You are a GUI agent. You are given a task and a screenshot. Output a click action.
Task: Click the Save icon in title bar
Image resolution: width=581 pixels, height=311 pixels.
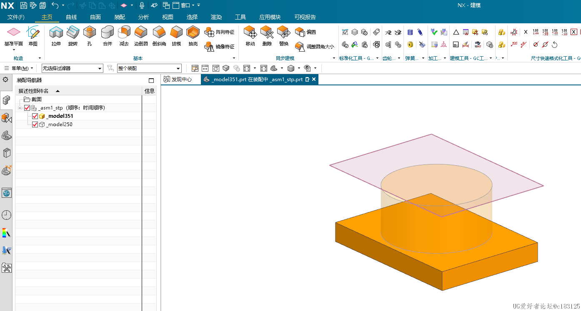tap(24, 5)
